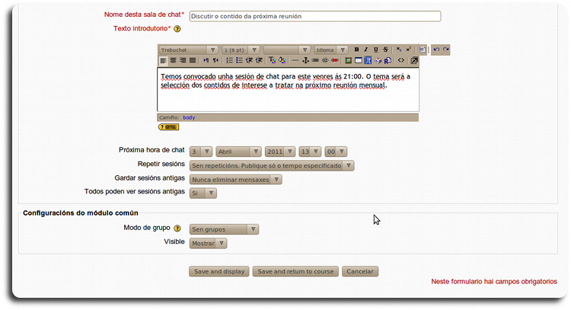Click the body path link
Screen dimensions: 571x310
[189, 117]
